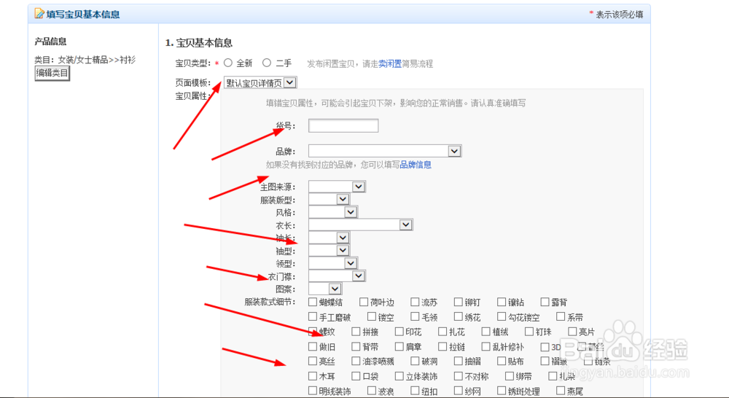
Task: Enable the 扎花 checkbox
Action: (443, 332)
